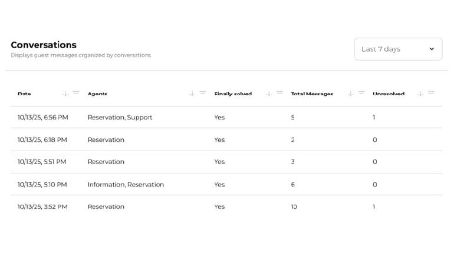Click the Agents column header
454x253 pixels.
[x=97, y=94]
